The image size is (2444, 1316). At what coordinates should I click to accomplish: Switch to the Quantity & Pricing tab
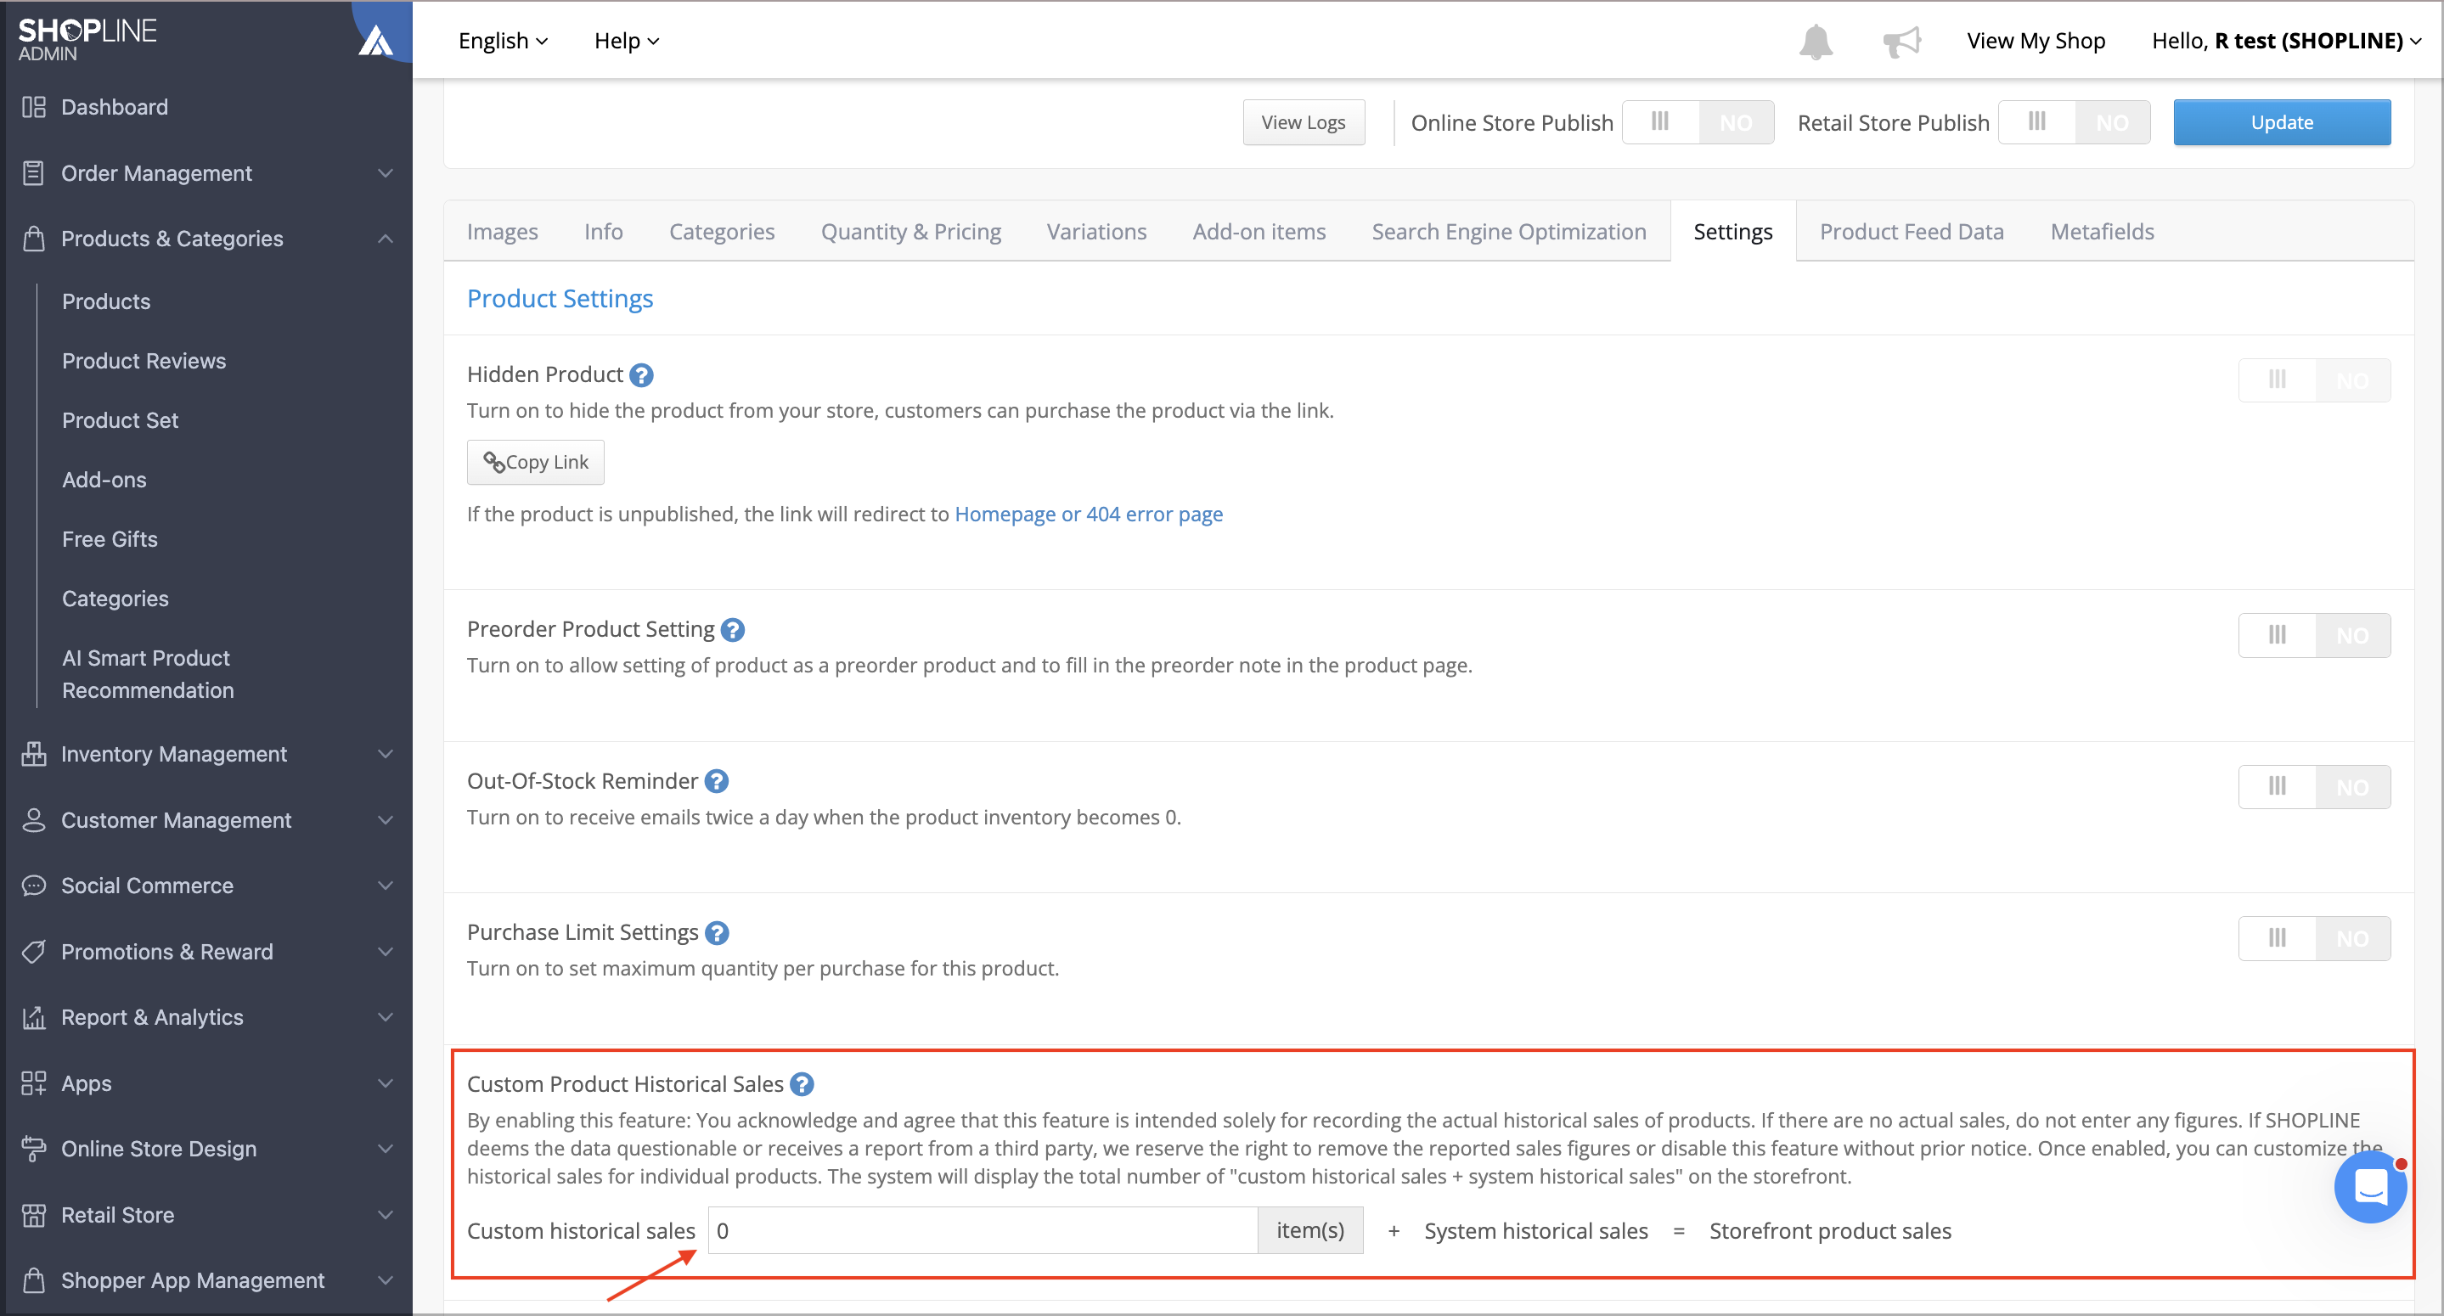coord(909,232)
